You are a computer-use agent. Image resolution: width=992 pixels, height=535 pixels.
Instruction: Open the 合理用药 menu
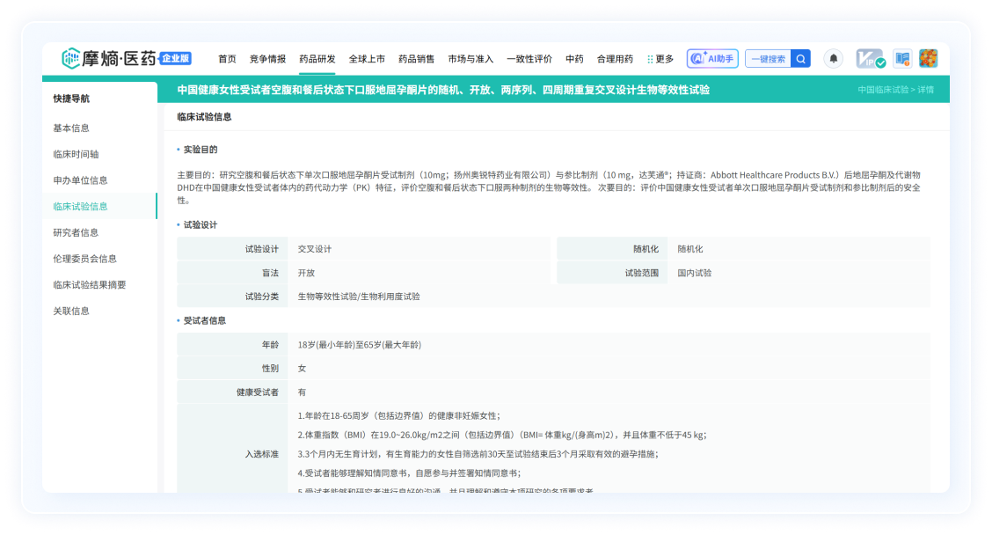tap(615, 59)
